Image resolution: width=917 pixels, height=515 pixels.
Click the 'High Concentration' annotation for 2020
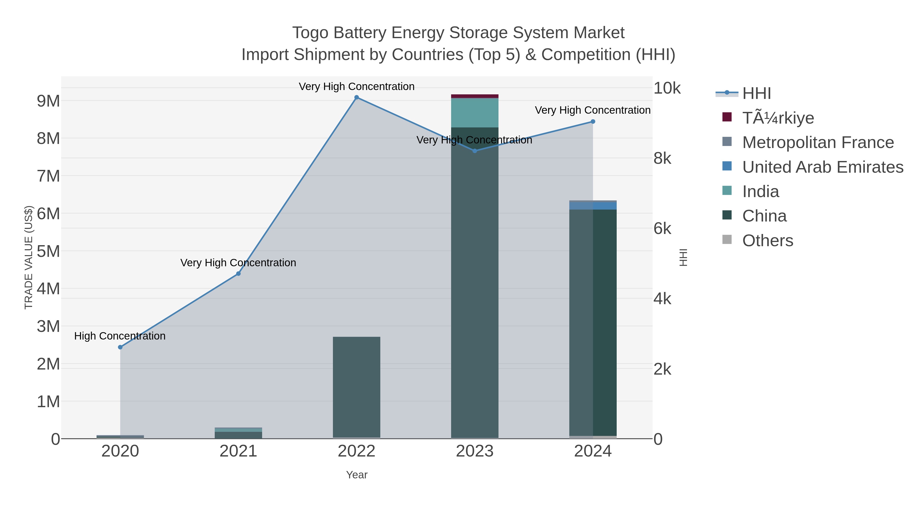click(x=120, y=336)
